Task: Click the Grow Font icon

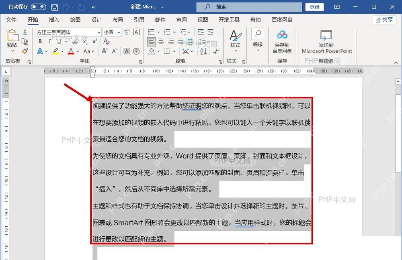Action: [105, 51]
